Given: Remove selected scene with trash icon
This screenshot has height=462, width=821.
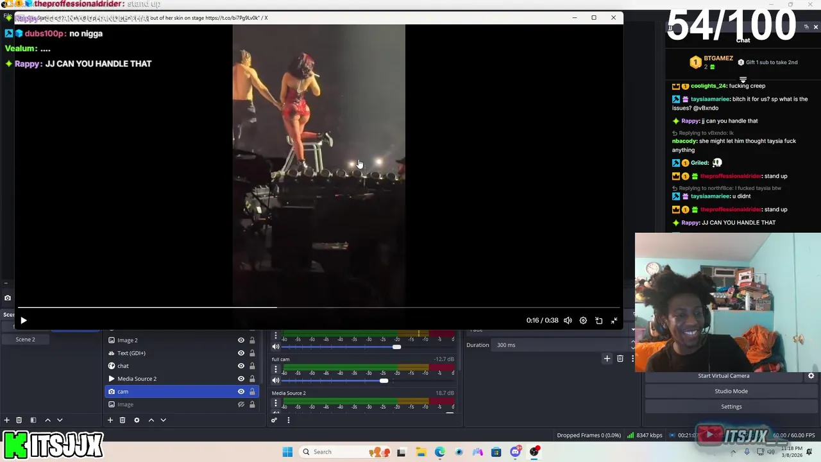Looking at the screenshot, I should coord(19,420).
